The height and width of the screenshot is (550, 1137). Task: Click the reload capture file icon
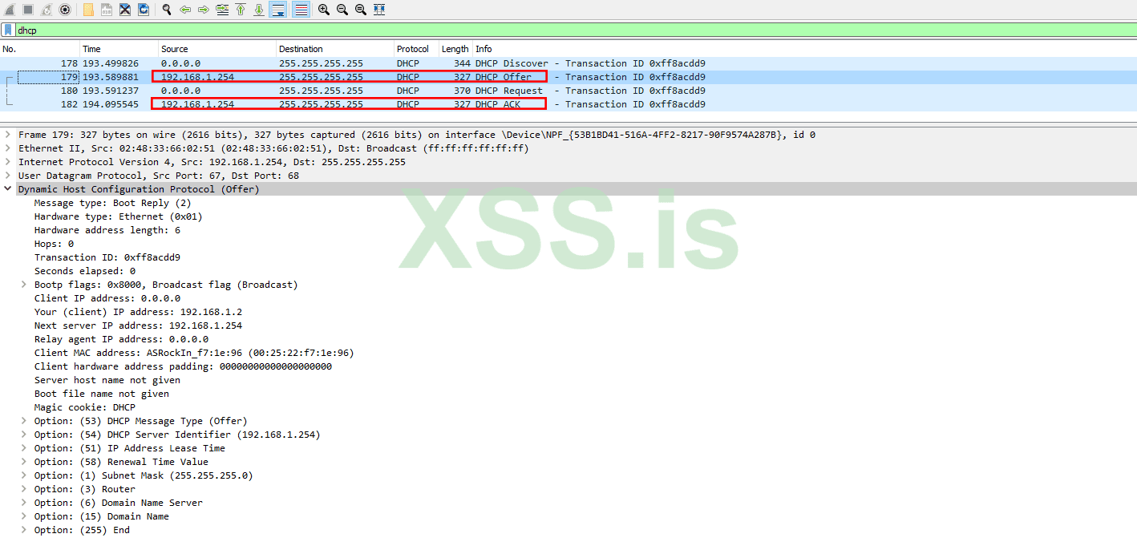pyautogui.click(x=144, y=10)
